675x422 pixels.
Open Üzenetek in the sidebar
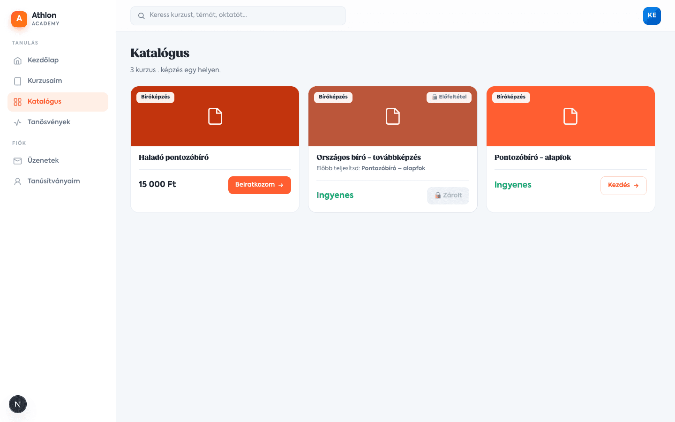(x=58, y=161)
